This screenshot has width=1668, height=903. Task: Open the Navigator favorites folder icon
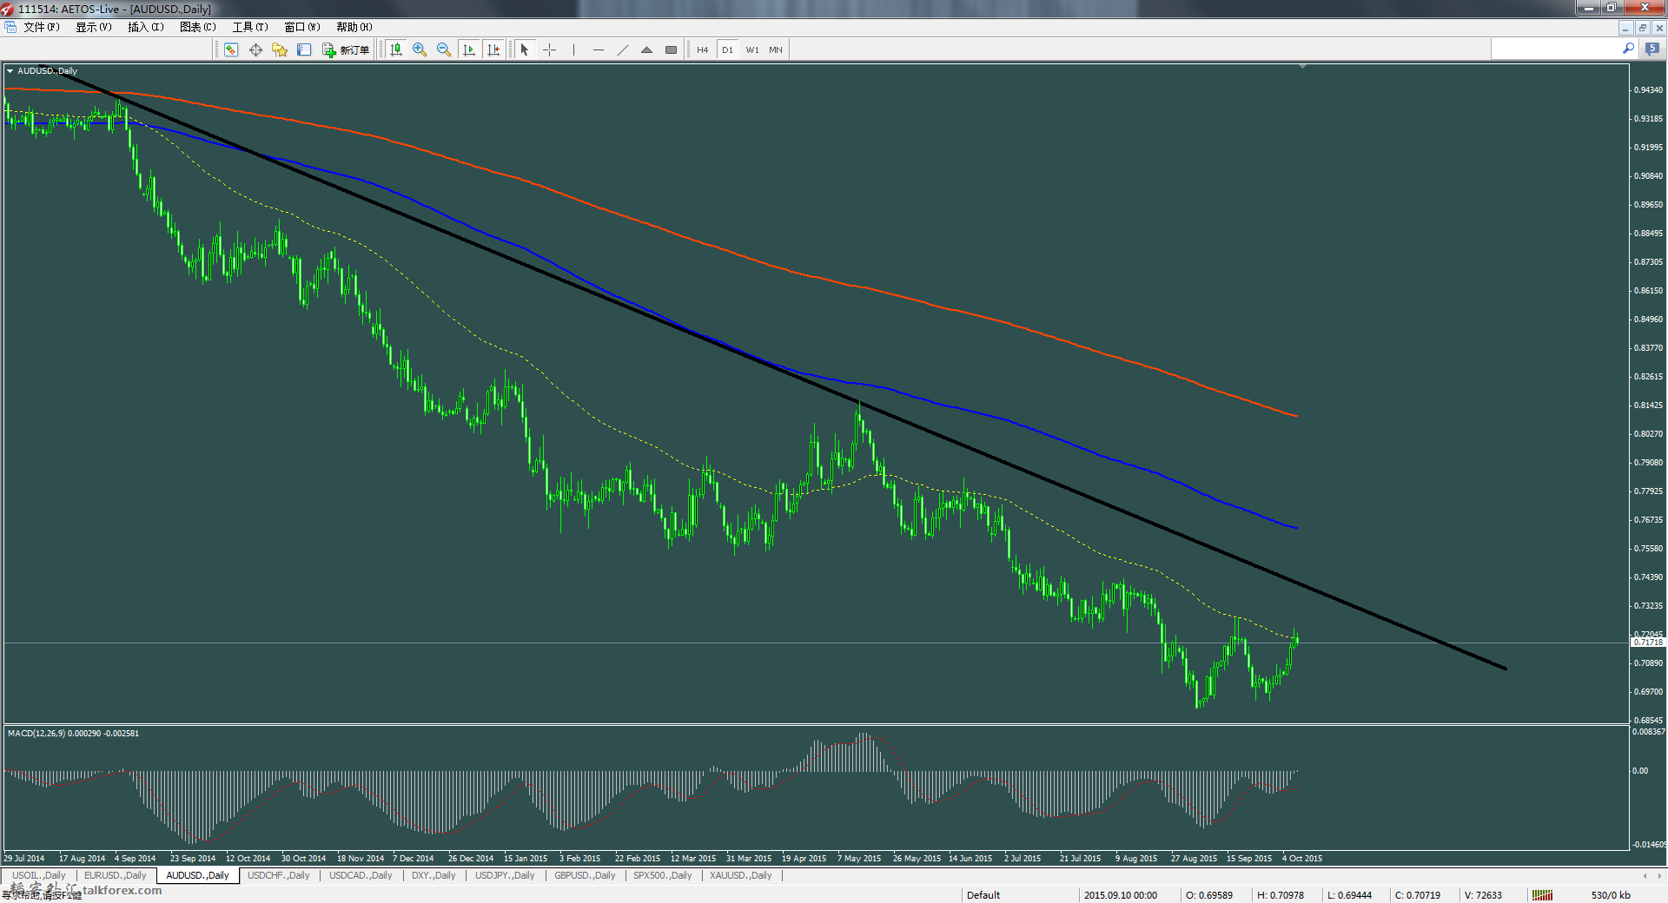coord(280,49)
